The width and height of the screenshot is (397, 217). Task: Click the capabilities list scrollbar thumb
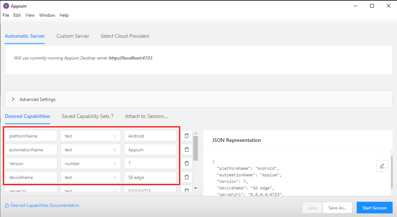point(195,148)
